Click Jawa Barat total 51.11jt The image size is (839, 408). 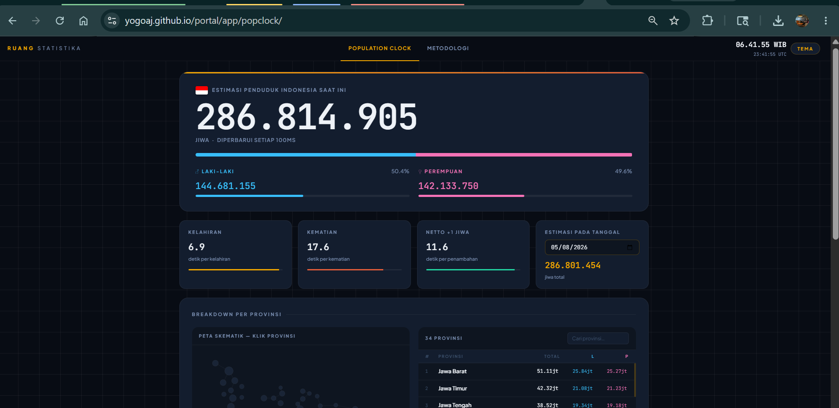pos(548,372)
